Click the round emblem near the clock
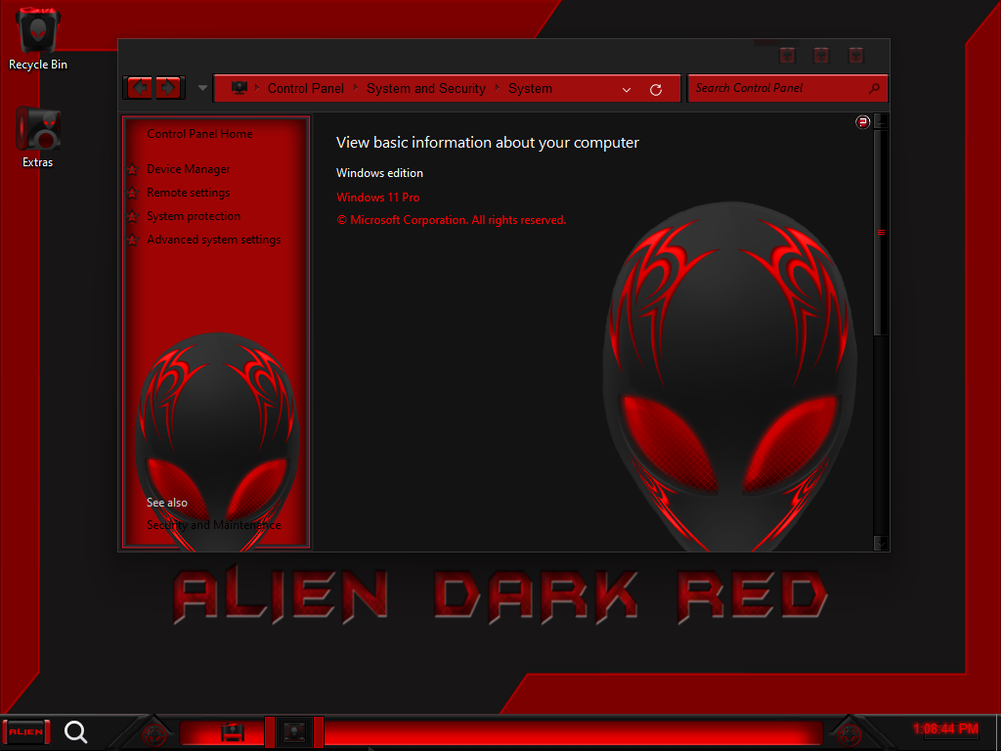The image size is (1001, 751). click(849, 734)
